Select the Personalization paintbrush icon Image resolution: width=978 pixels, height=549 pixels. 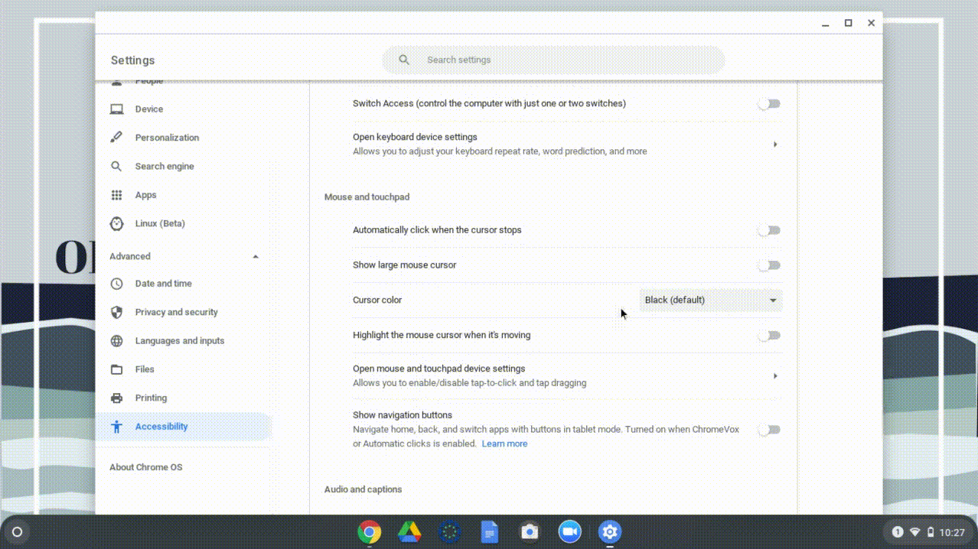pyautogui.click(x=116, y=137)
